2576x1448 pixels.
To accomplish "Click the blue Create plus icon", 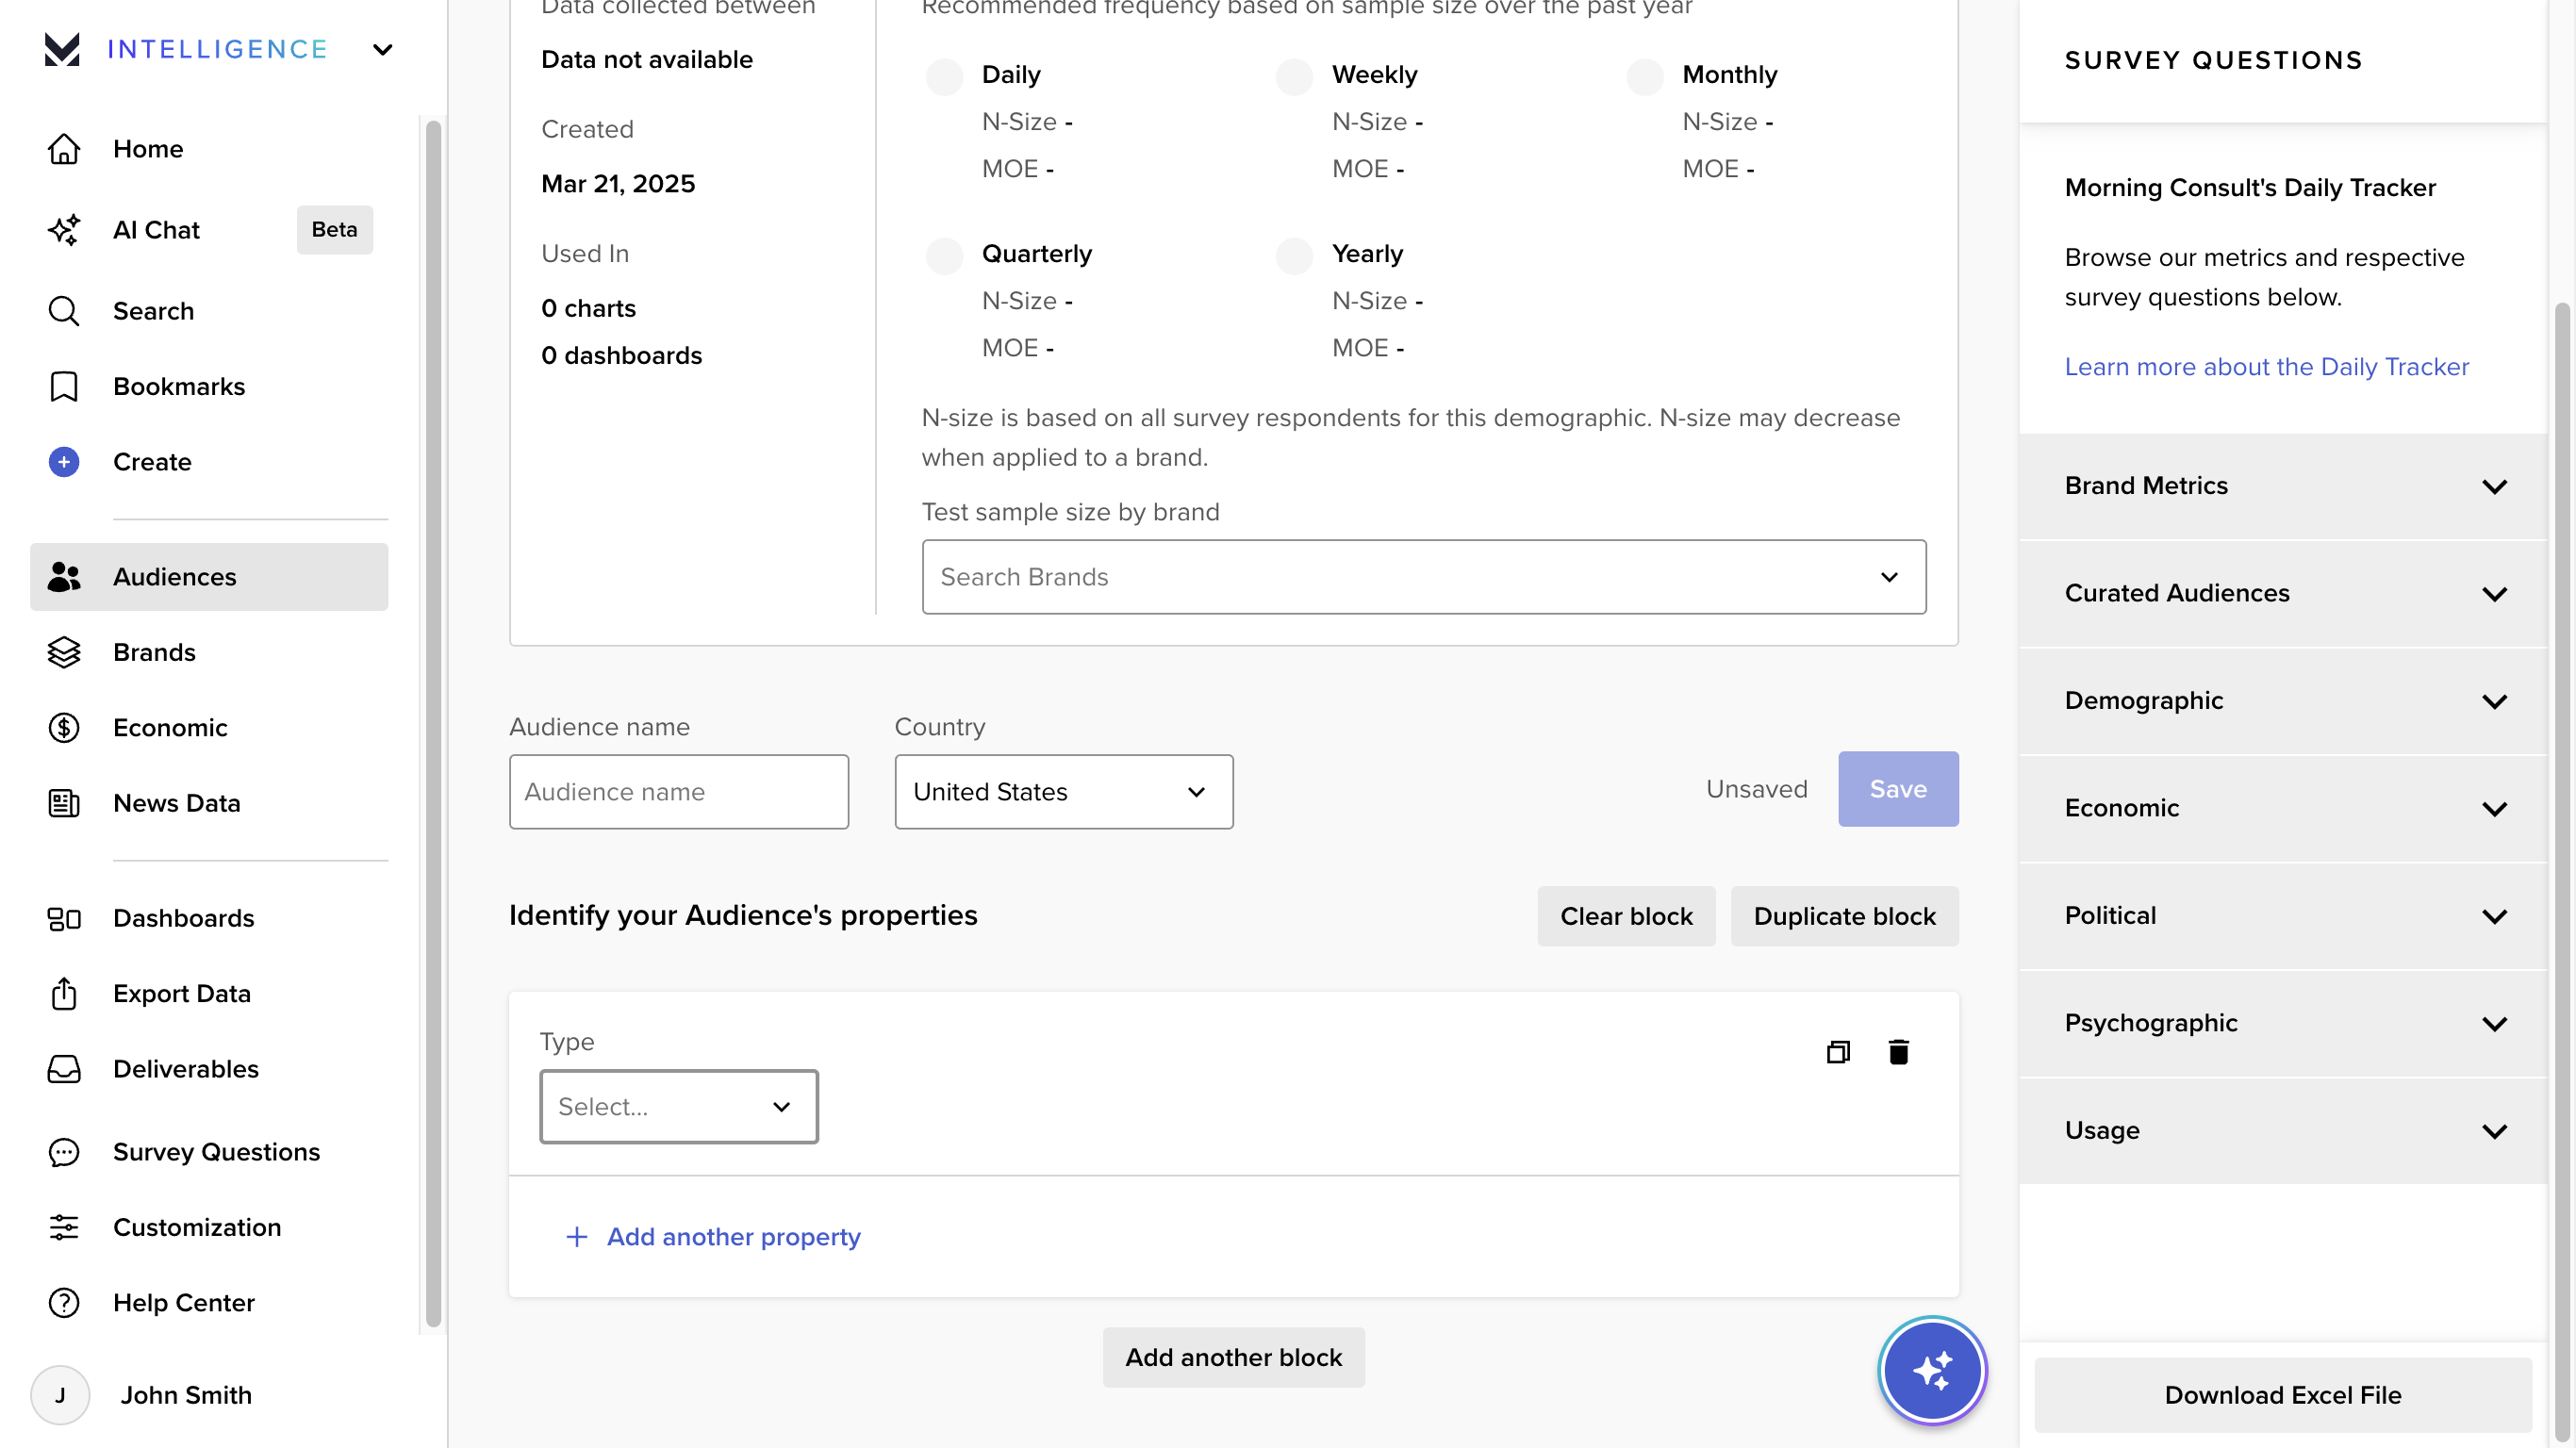I will coord(64,462).
